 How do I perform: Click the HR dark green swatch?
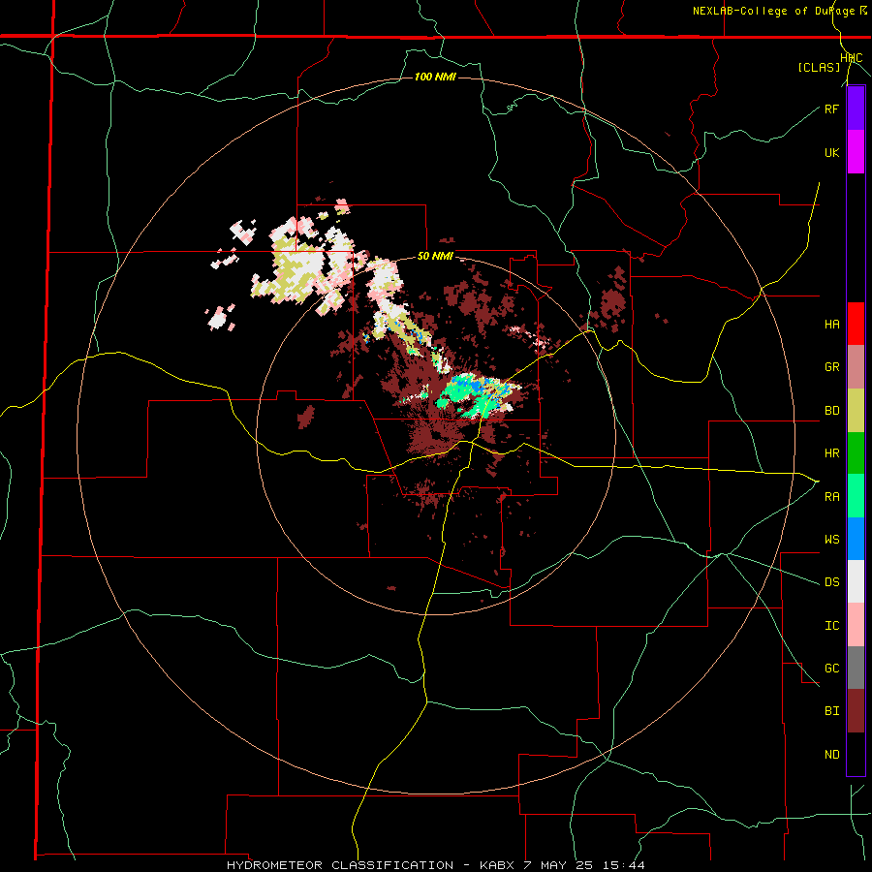tap(856, 452)
